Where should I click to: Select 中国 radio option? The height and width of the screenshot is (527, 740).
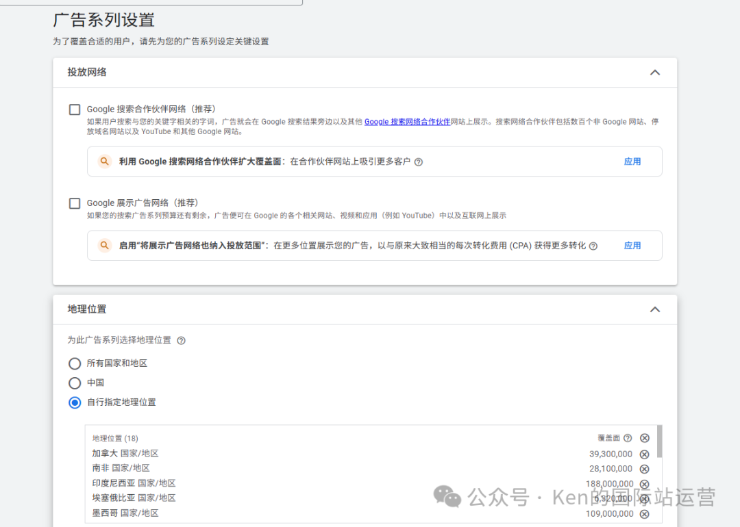[x=75, y=383]
